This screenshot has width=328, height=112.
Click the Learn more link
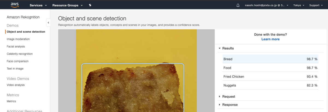[x=270, y=39]
